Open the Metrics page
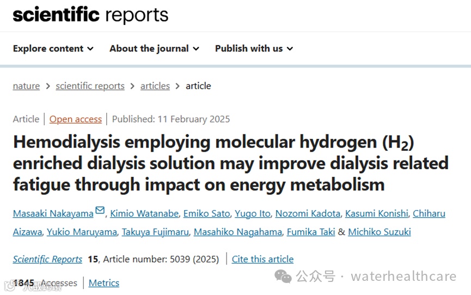Viewport: 471px width, 295px height. click(103, 283)
